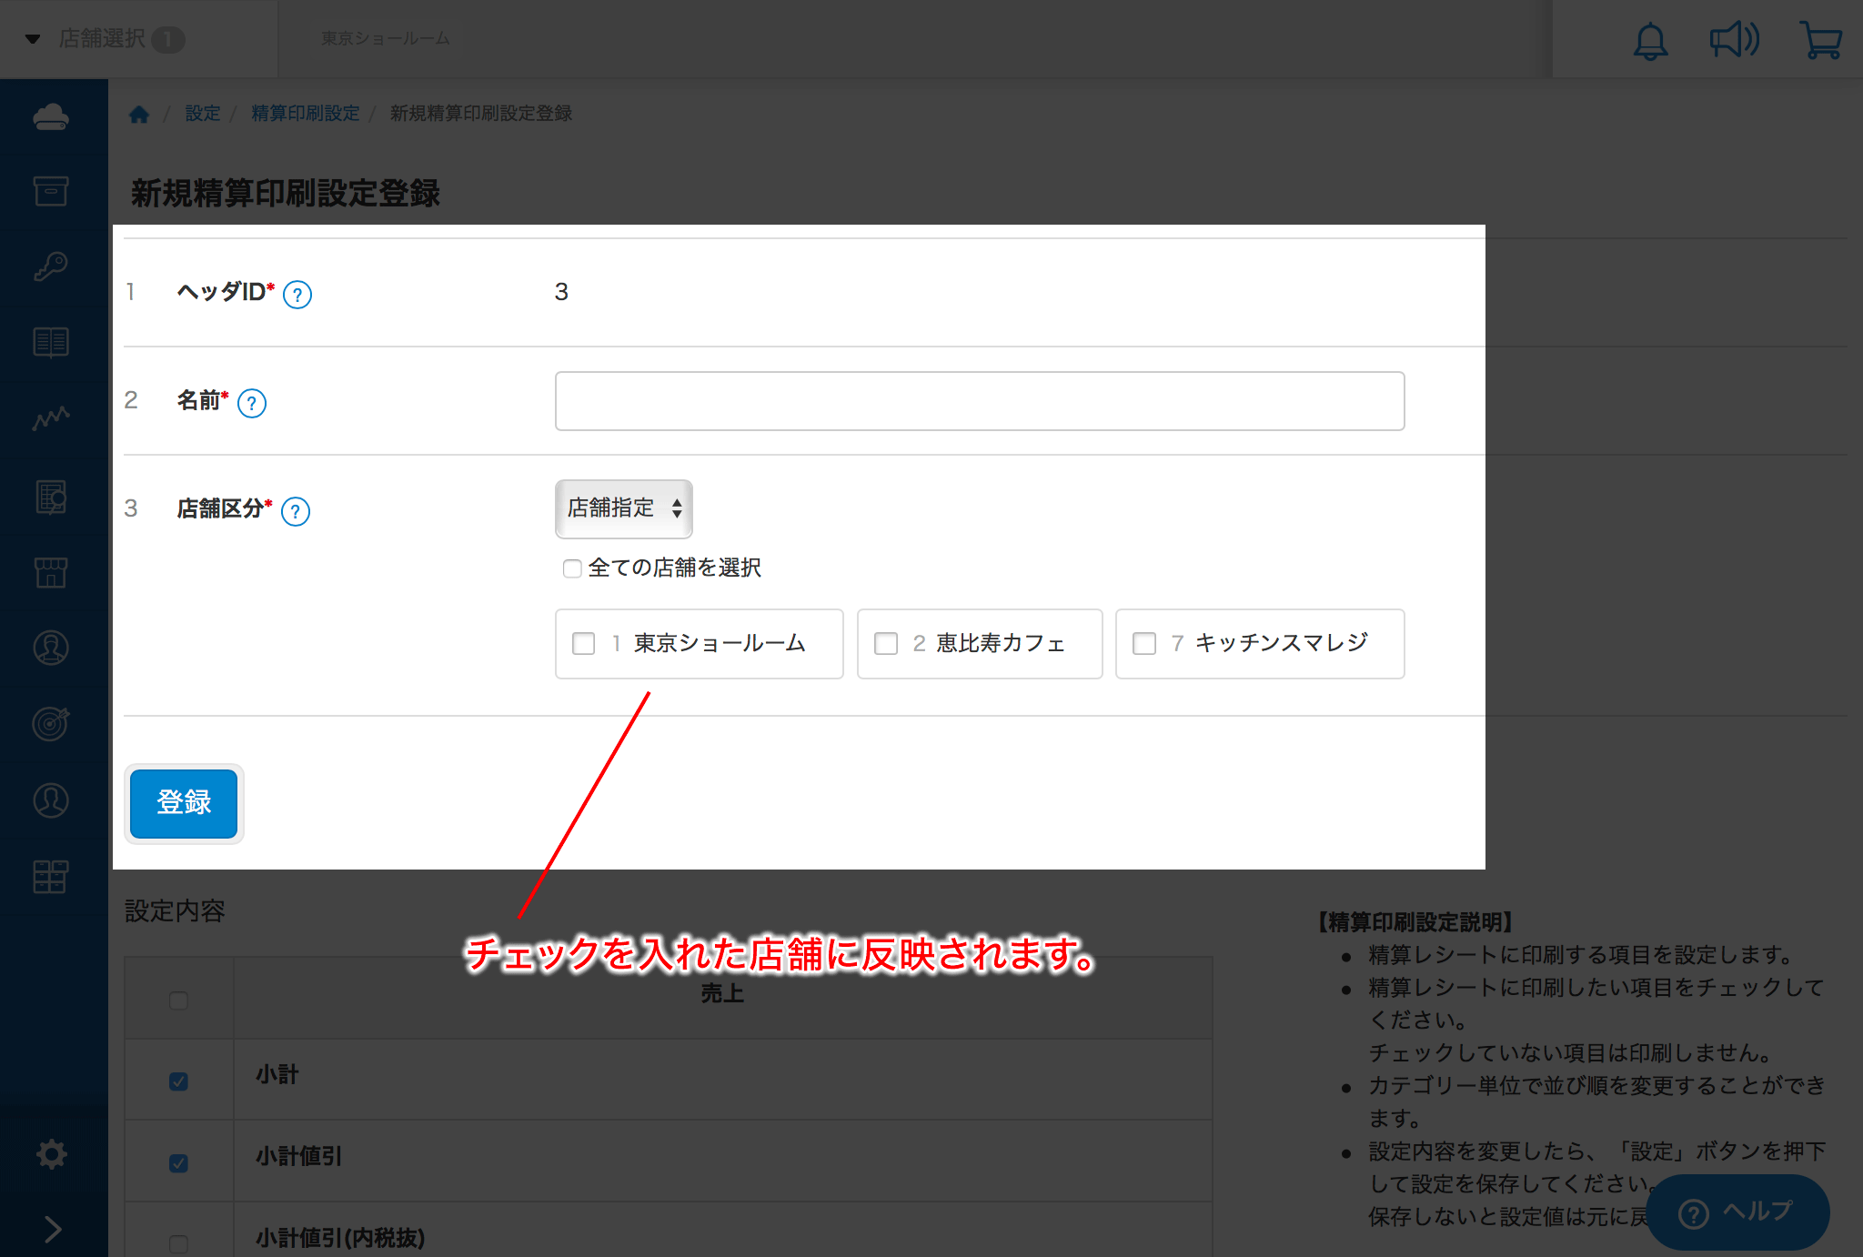The height and width of the screenshot is (1257, 1863).
Task: Check the 小計値引(内税抜) checkbox
Action: 178,1243
